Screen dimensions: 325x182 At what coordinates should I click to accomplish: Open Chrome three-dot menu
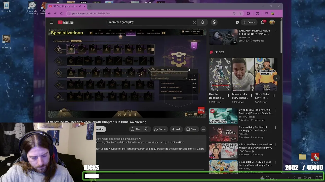tap(279, 13)
